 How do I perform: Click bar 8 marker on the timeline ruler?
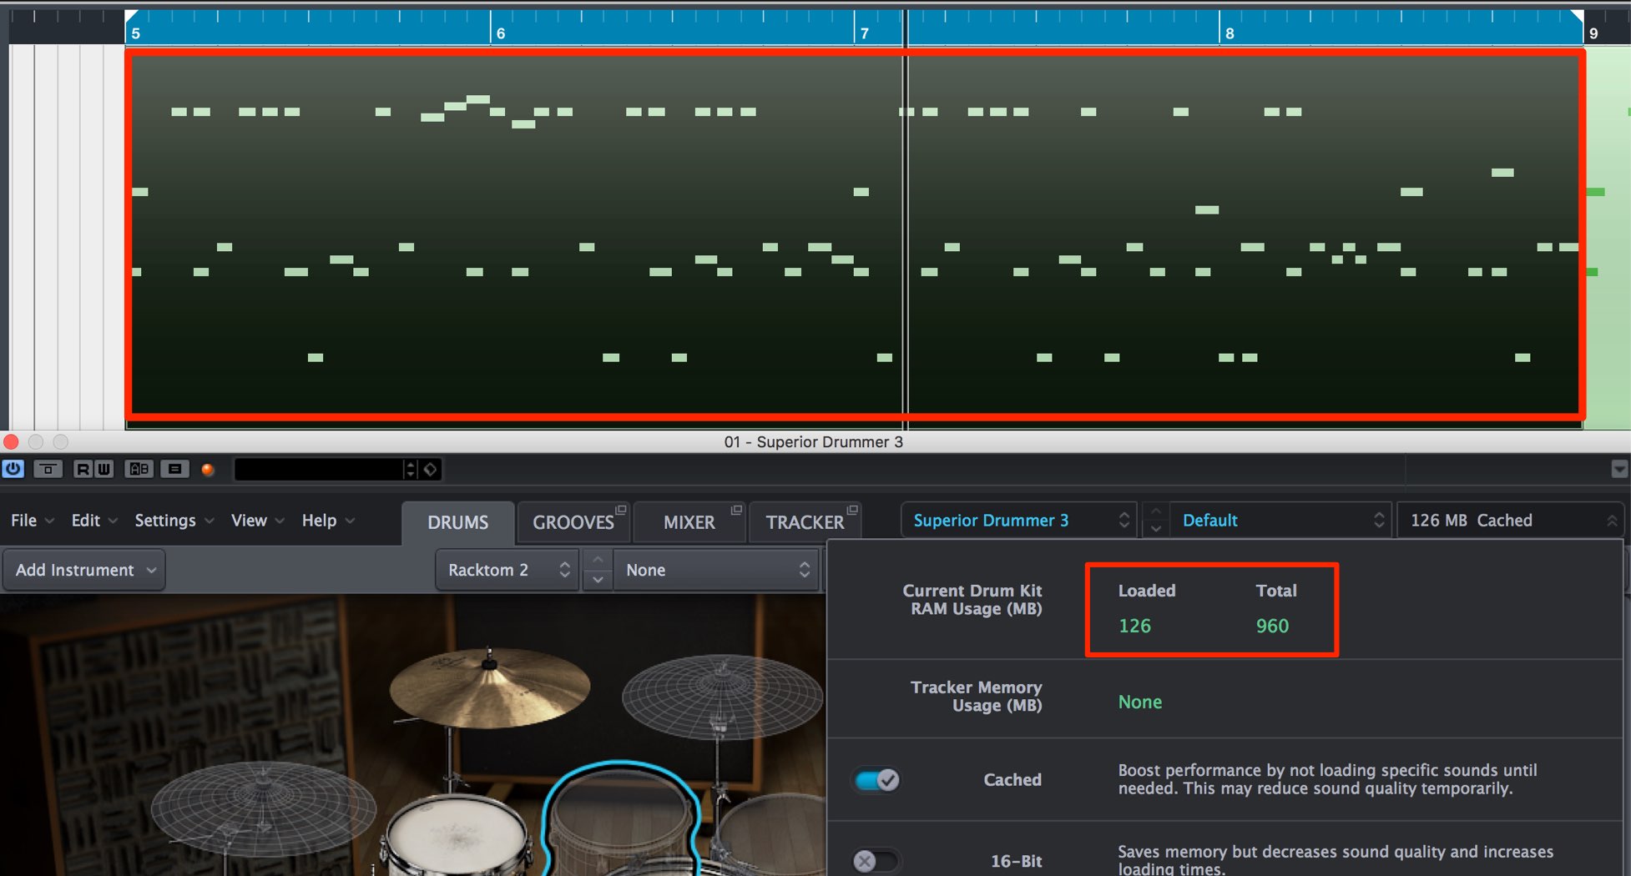[1229, 33]
